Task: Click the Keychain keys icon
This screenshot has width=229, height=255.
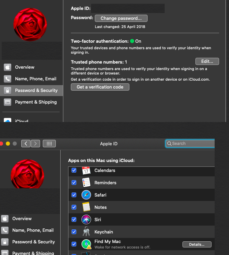Action: tap(86, 231)
